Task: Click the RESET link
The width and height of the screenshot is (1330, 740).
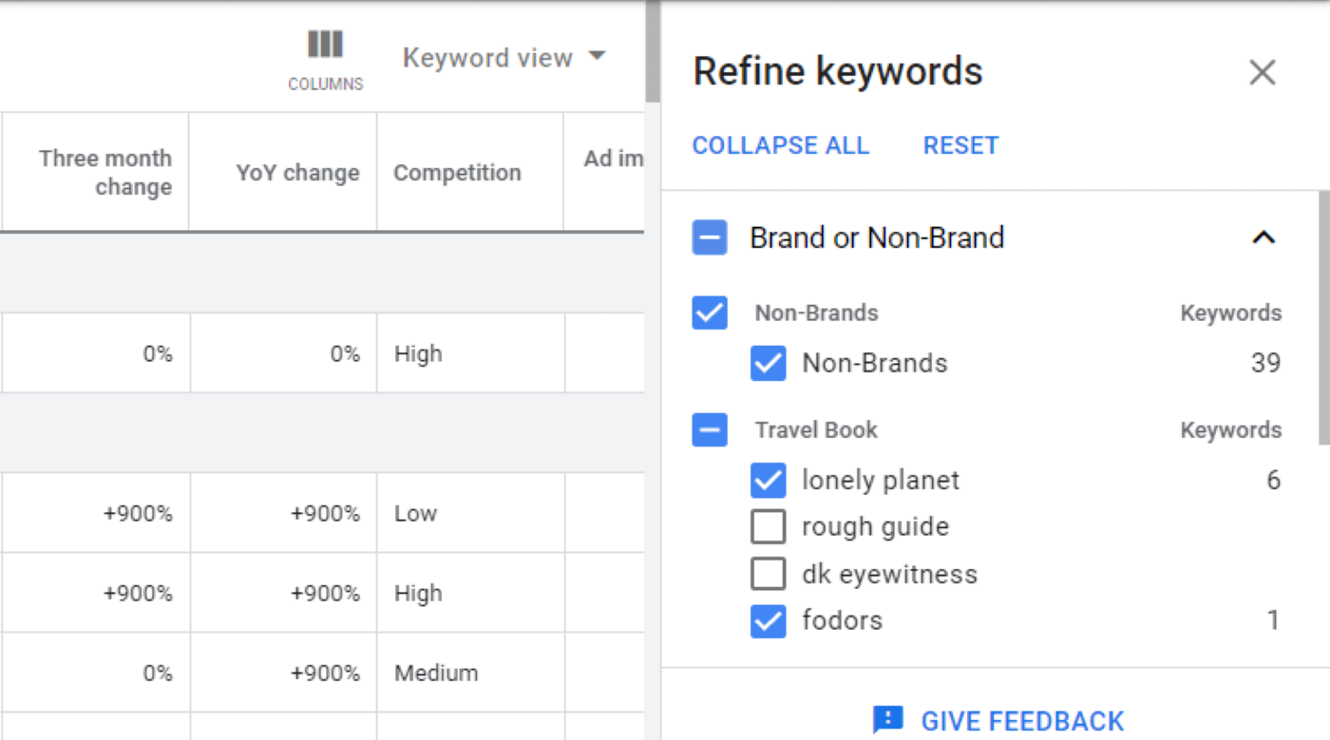Action: click(960, 145)
